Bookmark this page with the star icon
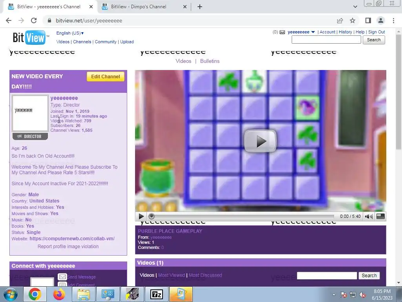 pyautogui.click(x=353, y=20)
